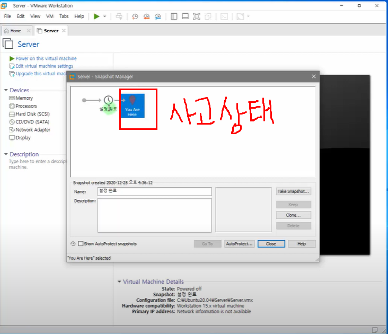Open the View menu

[35, 16]
